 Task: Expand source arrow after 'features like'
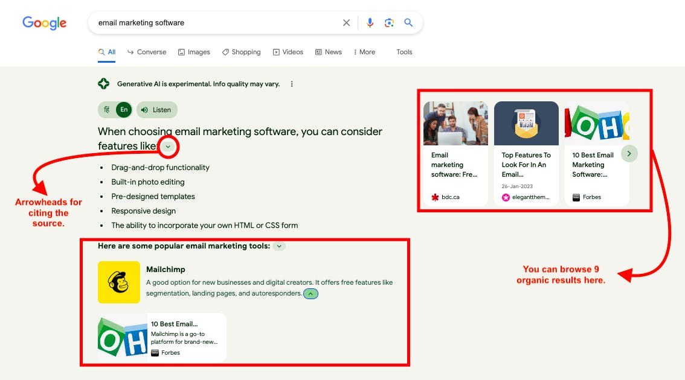point(168,147)
